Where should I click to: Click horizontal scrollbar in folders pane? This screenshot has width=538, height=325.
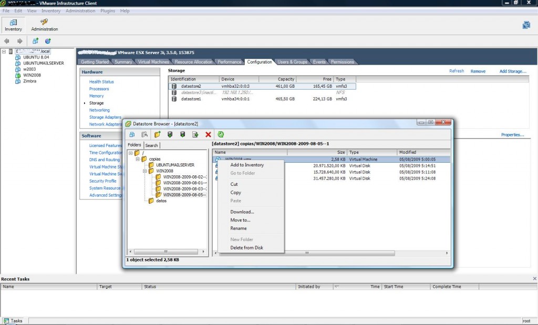pos(165,251)
